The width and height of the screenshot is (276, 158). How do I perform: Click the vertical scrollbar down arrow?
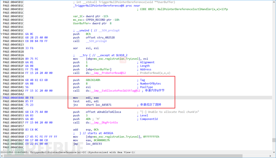coord(274,152)
